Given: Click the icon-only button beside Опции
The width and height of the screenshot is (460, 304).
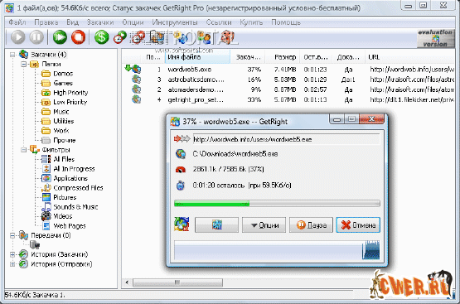Looking at the screenshot, I should coord(216,225).
